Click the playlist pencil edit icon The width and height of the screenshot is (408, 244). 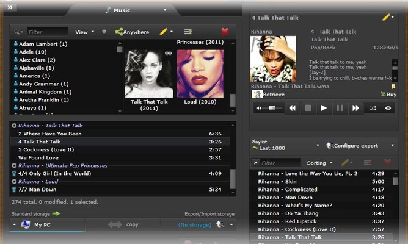tap(345, 163)
